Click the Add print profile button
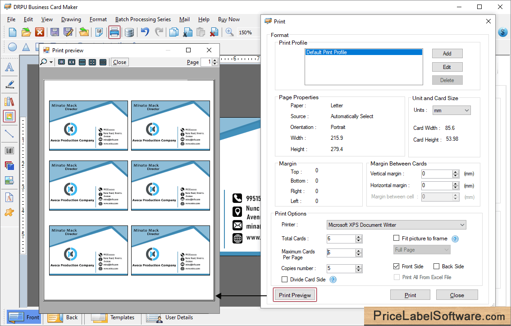This screenshot has width=511, height=326. click(447, 54)
